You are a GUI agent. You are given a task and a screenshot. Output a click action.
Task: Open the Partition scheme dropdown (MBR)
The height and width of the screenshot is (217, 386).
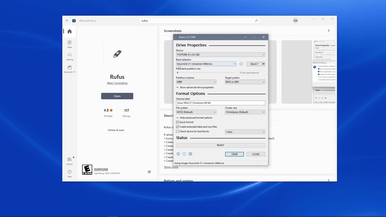(x=196, y=82)
